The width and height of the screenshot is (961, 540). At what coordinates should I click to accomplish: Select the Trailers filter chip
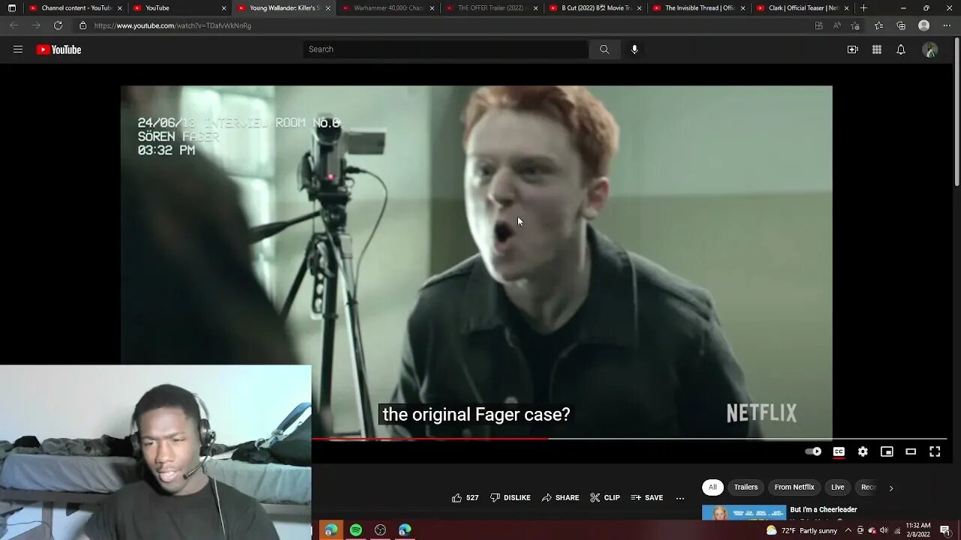[746, 487]
